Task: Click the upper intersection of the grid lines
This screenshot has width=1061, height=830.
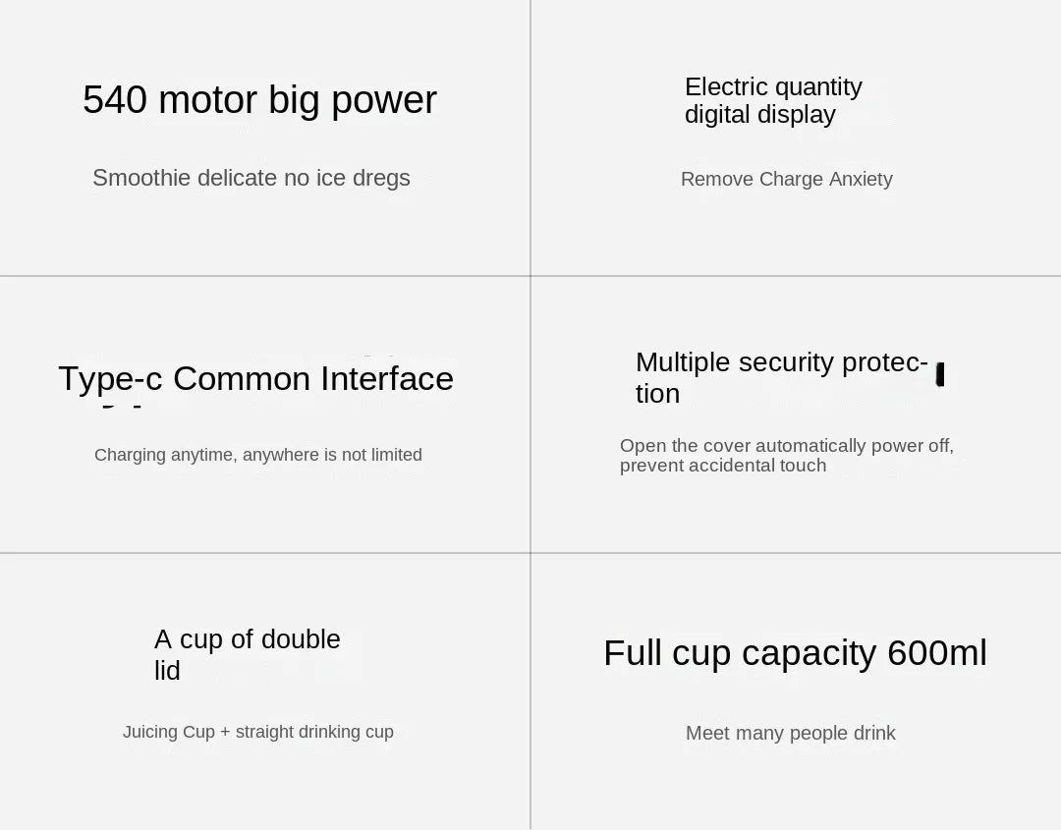Action: 530,276
